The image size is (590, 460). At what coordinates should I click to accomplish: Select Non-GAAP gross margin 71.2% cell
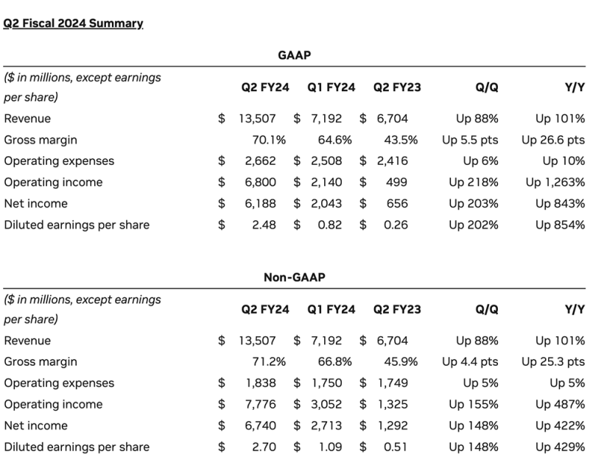point(268,362)
